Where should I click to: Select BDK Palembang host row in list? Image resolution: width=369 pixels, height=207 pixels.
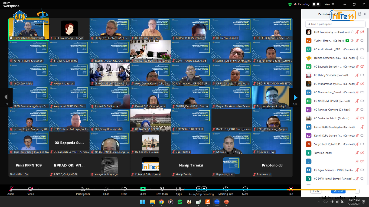coord(336,32)
